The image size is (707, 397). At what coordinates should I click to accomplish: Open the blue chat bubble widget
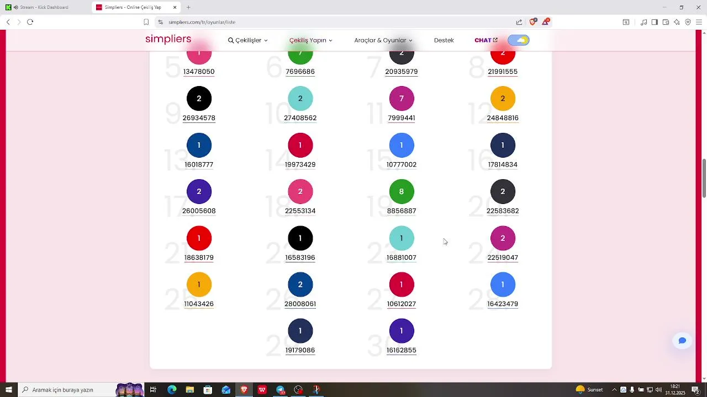pos(682,341)
